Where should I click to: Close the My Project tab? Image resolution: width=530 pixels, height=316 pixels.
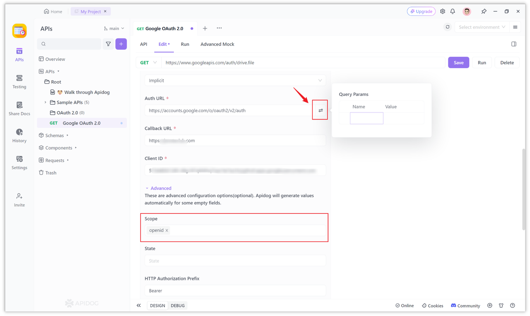coord(105,12)
